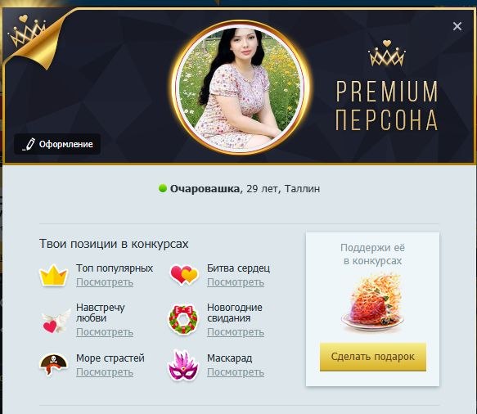Click the golden crown in the folded corner

tap(28, 31)
